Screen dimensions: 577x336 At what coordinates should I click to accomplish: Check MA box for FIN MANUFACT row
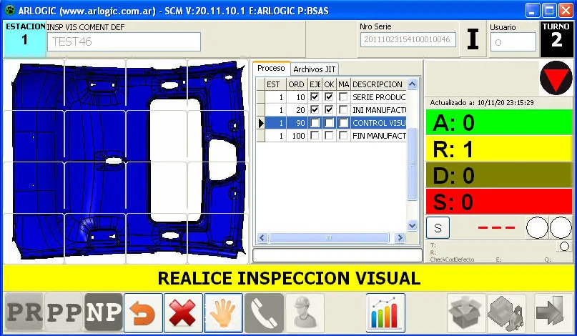point(343,135)
